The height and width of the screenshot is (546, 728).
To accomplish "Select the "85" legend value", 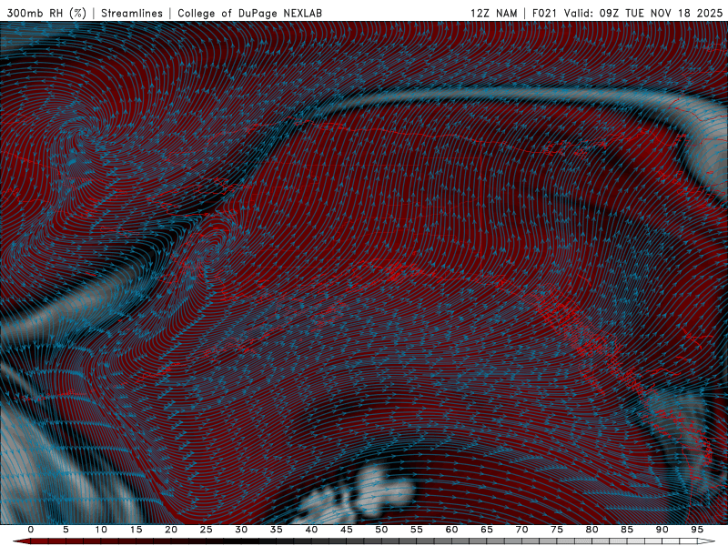I will tap(627, 530).
